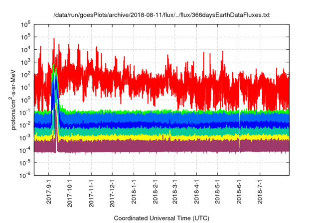The height and width of the screenshot is (223, 319).
Task: Click the Coordinated Universal Time (UTC) axis title
Action: (x=161, y=219)
